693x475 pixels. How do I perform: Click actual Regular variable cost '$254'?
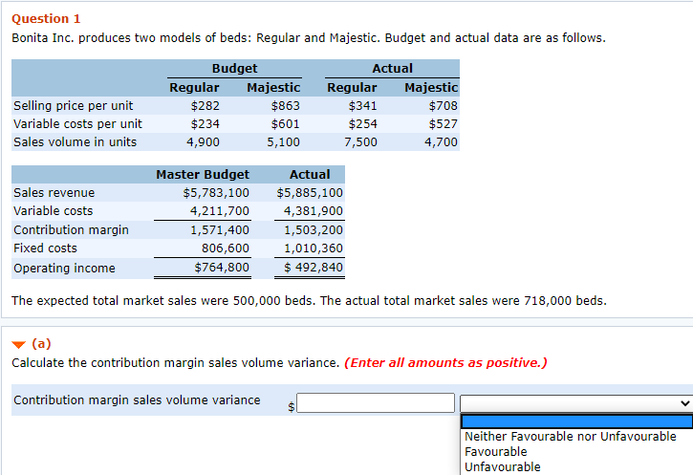point(362,124)
